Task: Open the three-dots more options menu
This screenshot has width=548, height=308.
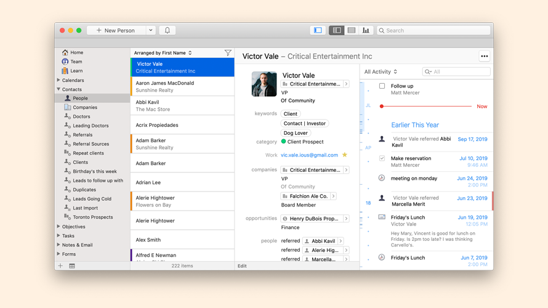Action: pyautogui.click(x=484, y=56)
